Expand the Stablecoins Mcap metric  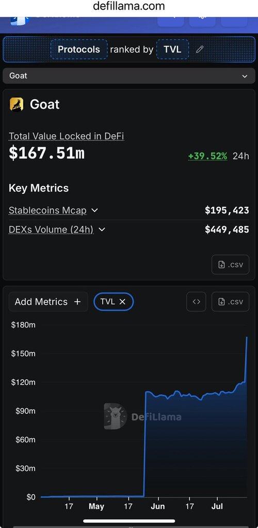click(95, 210)
